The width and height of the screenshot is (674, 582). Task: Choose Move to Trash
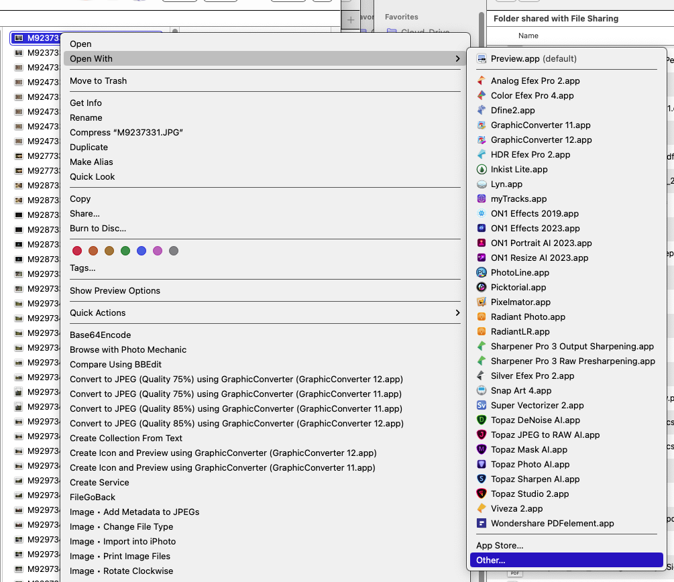tap(98, 81)
